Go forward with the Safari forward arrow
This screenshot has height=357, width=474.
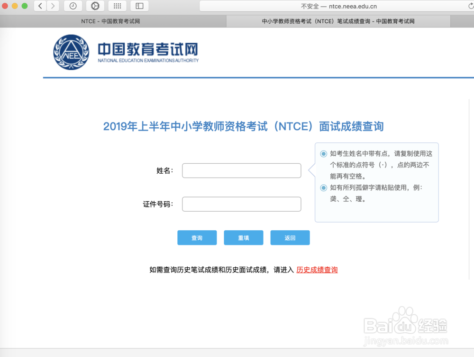53,6
